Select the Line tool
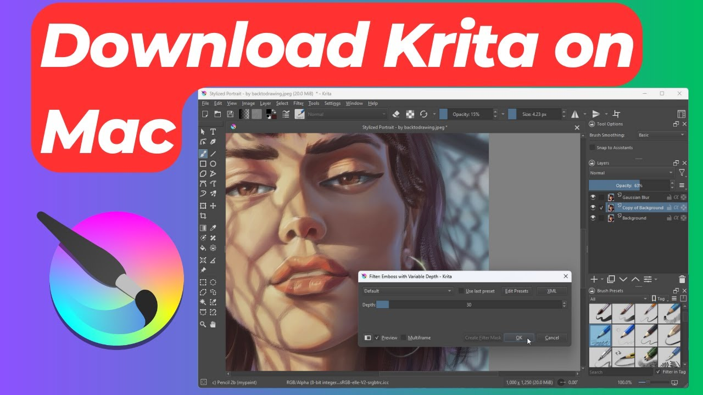This screenshot has width=703, height=395. point(213,154)
